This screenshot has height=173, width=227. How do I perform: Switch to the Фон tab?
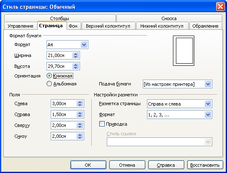pyautogui.click(x=74, y=26)
